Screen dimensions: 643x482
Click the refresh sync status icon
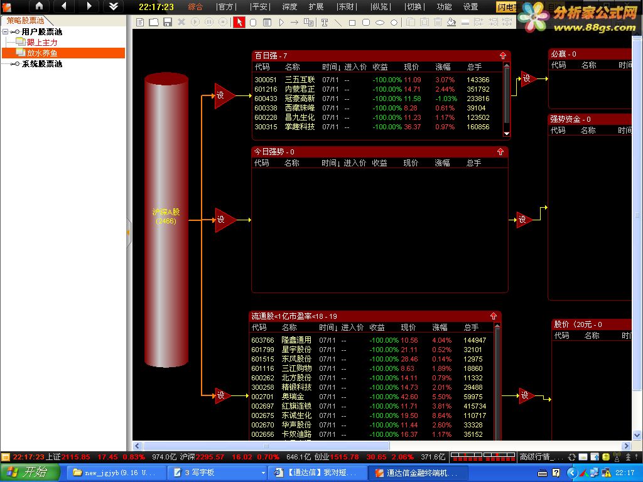point(571,457)
